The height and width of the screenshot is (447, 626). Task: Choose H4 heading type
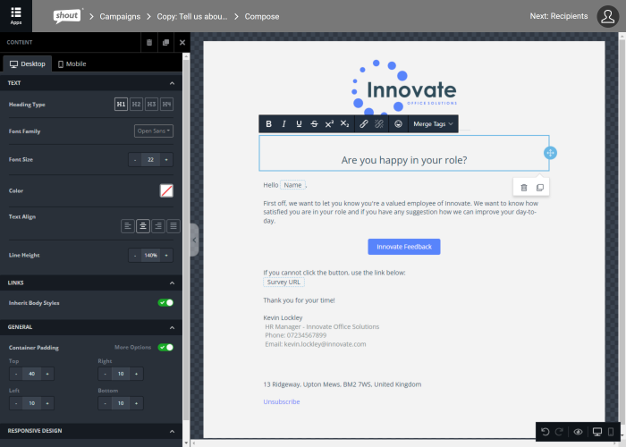(x=166, y=105)
